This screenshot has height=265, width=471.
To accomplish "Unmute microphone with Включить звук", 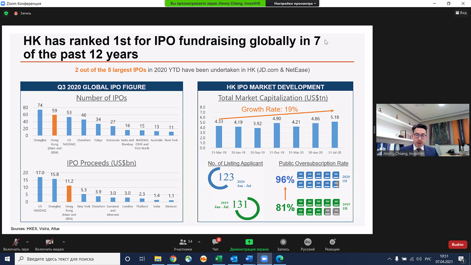I will tap(16, 245).
